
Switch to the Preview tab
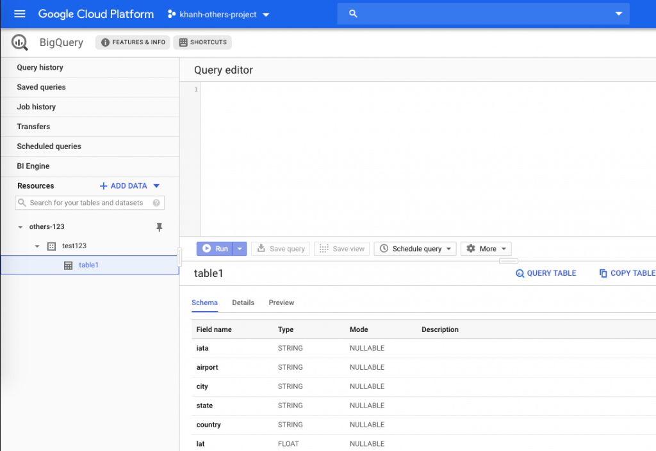pos(282,303)
